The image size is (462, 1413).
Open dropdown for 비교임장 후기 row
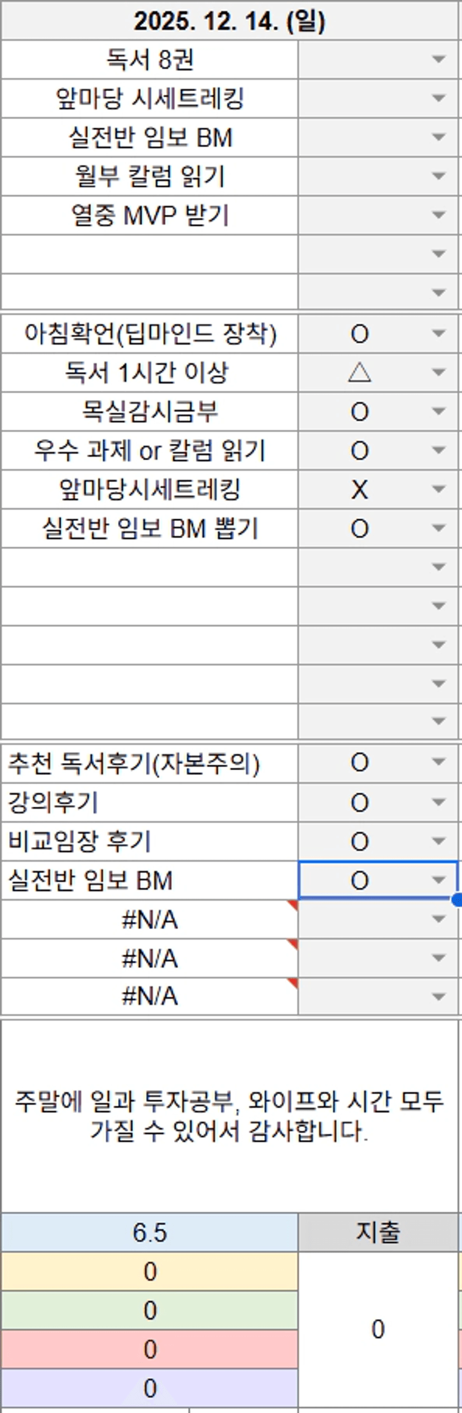[439, 841]
